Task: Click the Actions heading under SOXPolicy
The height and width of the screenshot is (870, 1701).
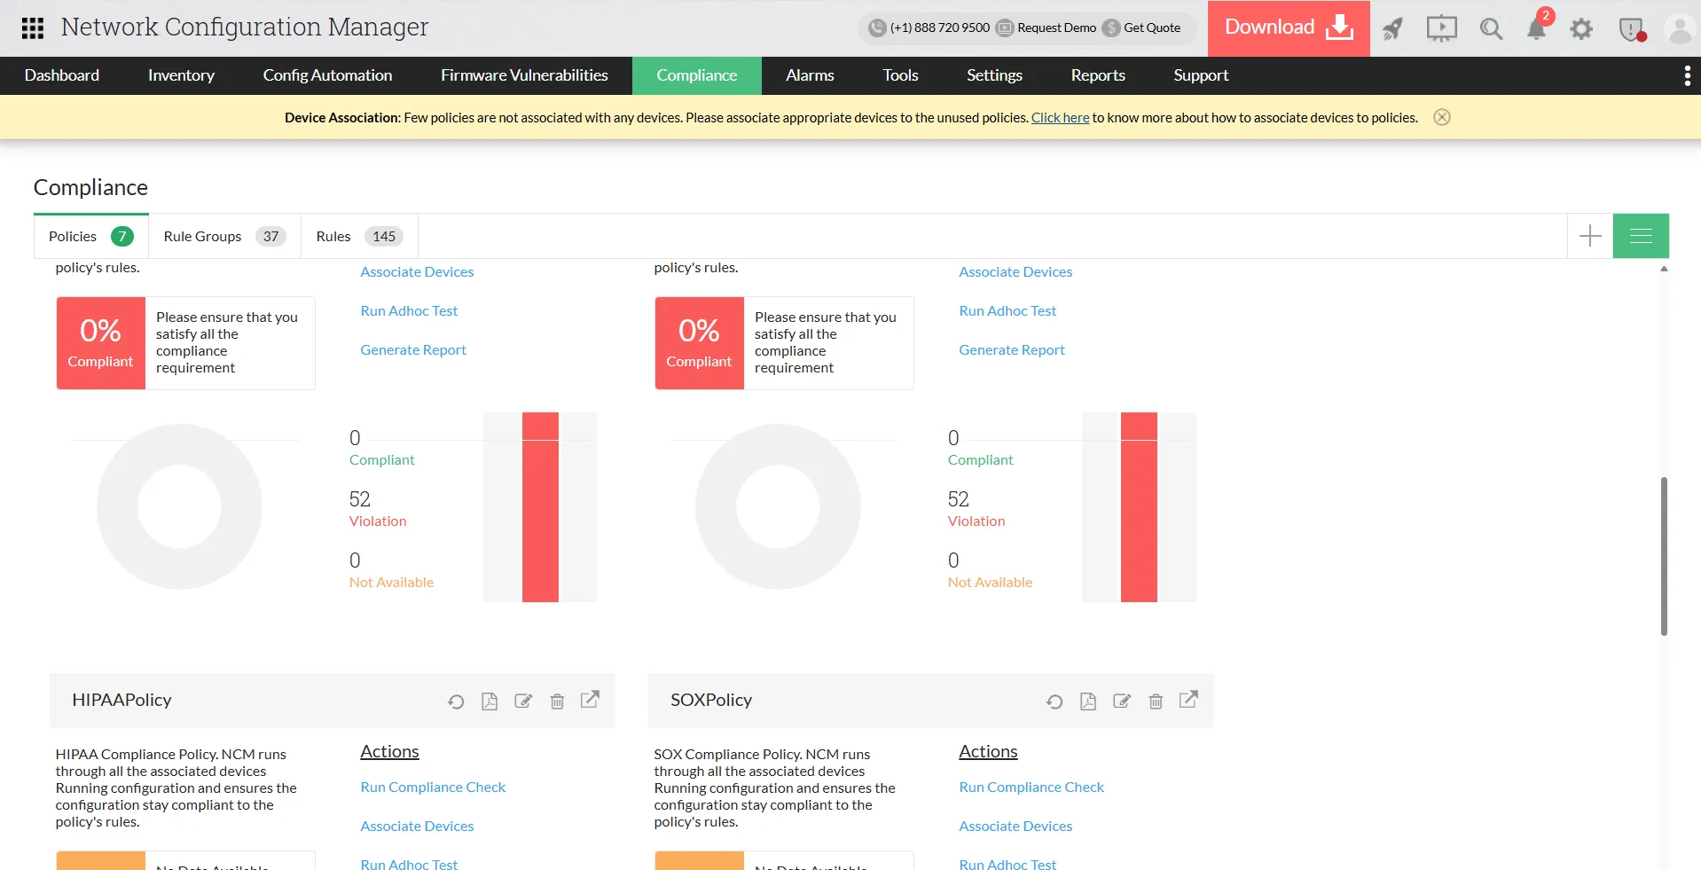Action: pos(988,751)
